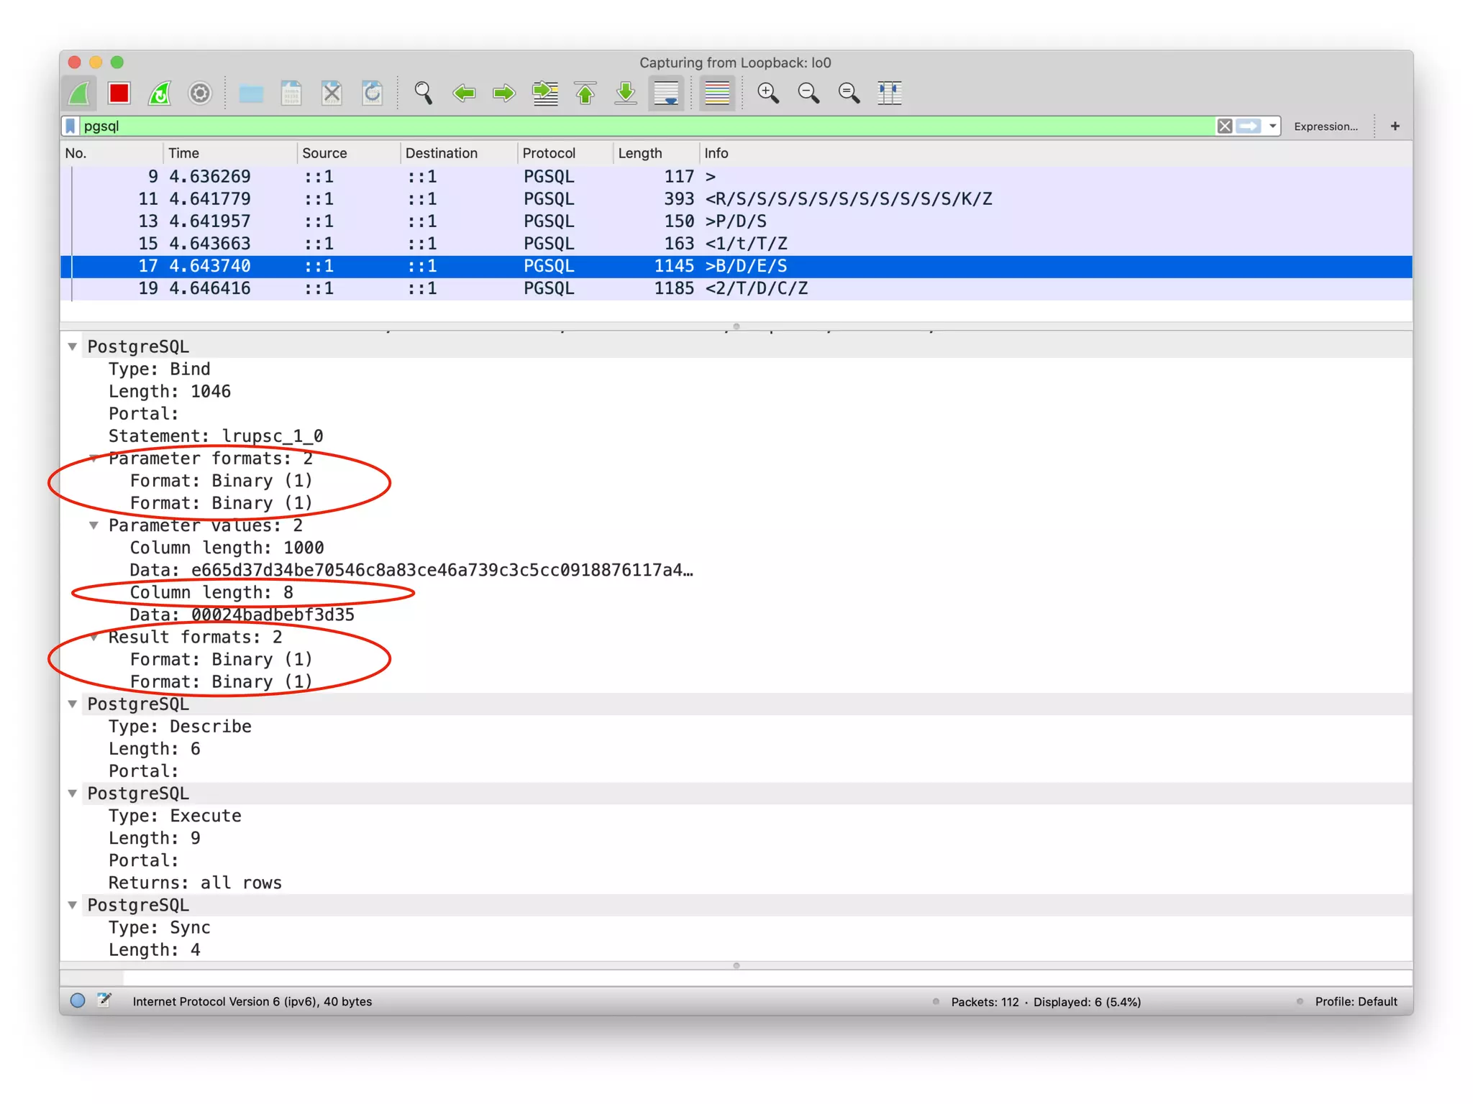Select packet 19 with Info <2/T/D/C/Z
The height and width of the screenshot is (1104, 1473).
(x=736, y=288)
